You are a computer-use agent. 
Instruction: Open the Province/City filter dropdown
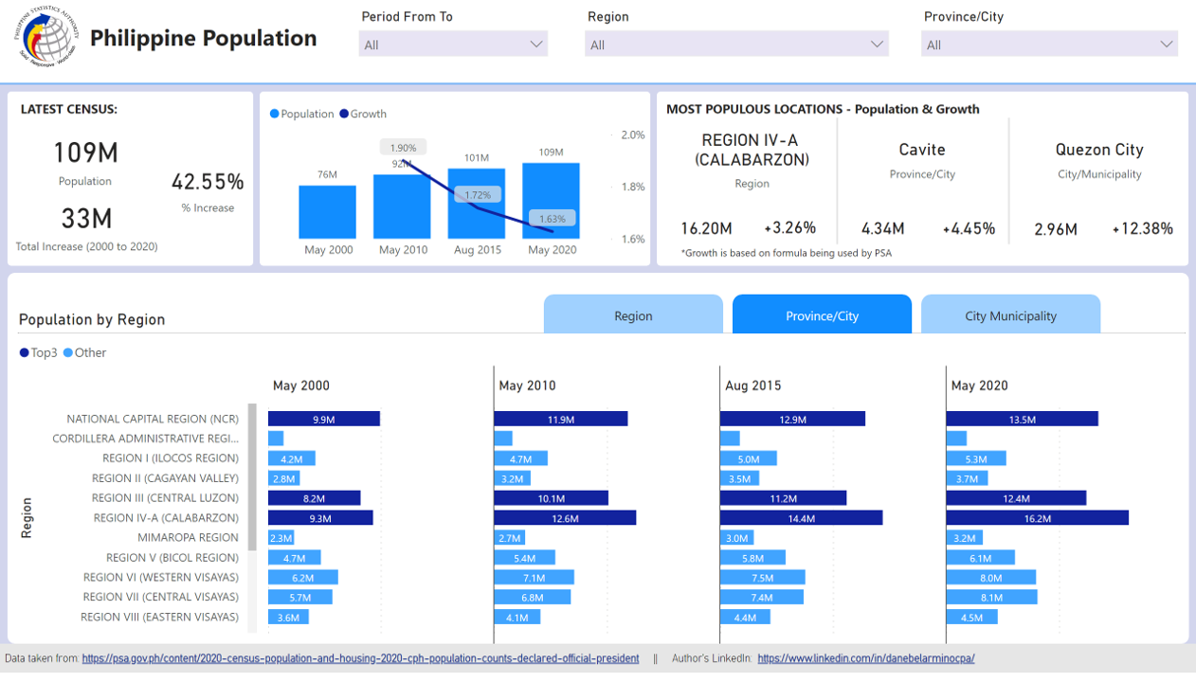1049,45
